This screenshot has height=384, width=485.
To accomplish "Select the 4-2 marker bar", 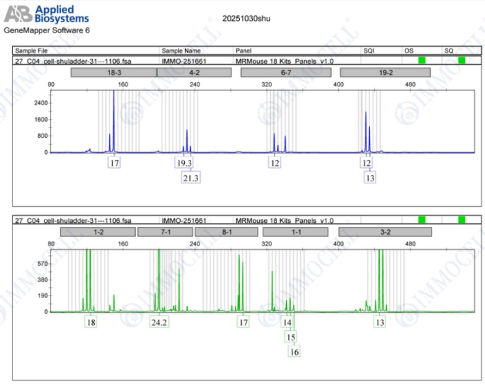I will (194, 73).
